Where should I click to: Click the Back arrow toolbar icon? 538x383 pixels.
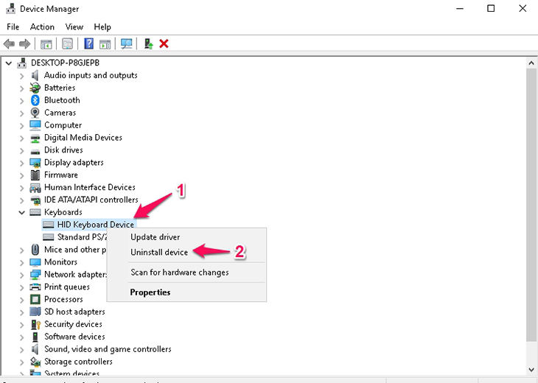pyautogui.click(x=9, y=44)
